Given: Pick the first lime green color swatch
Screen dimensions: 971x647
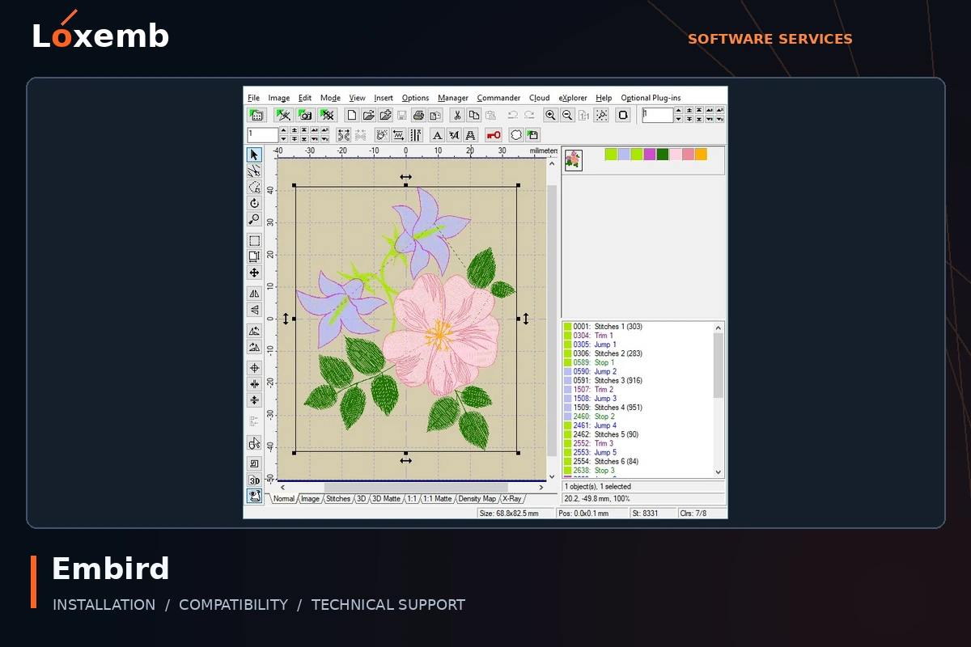Looking at the screenshot, I should [611, 154].
